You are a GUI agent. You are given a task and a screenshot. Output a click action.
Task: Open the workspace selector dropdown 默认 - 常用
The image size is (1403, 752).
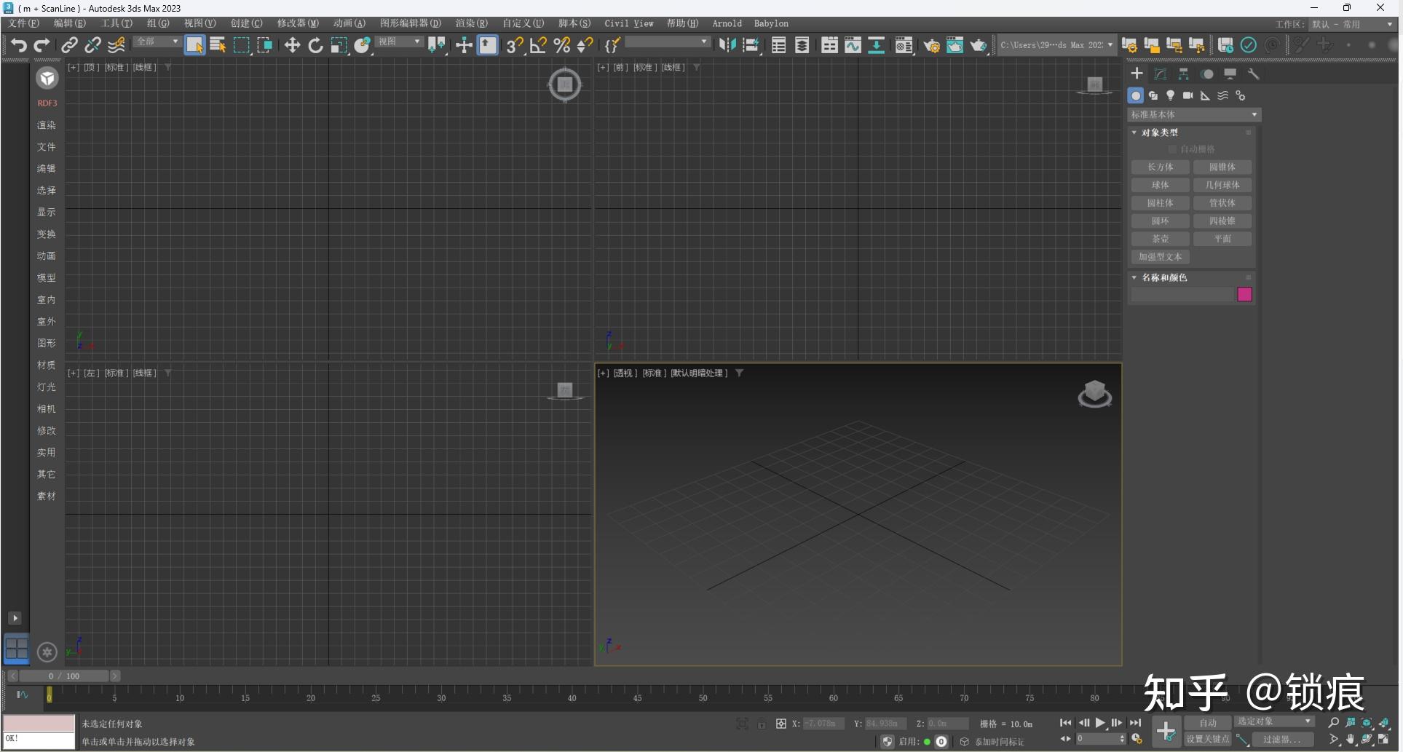(x=1352, y=24)
